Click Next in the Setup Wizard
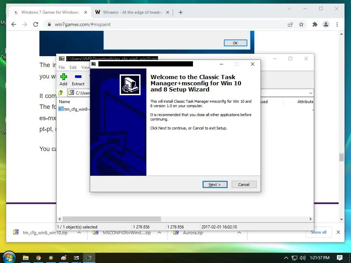Image resolution: width=351 pixels, height=263 pixels. click(x=215, y=185)
